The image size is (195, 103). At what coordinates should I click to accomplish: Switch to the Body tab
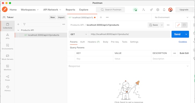[x=106, y=42]
